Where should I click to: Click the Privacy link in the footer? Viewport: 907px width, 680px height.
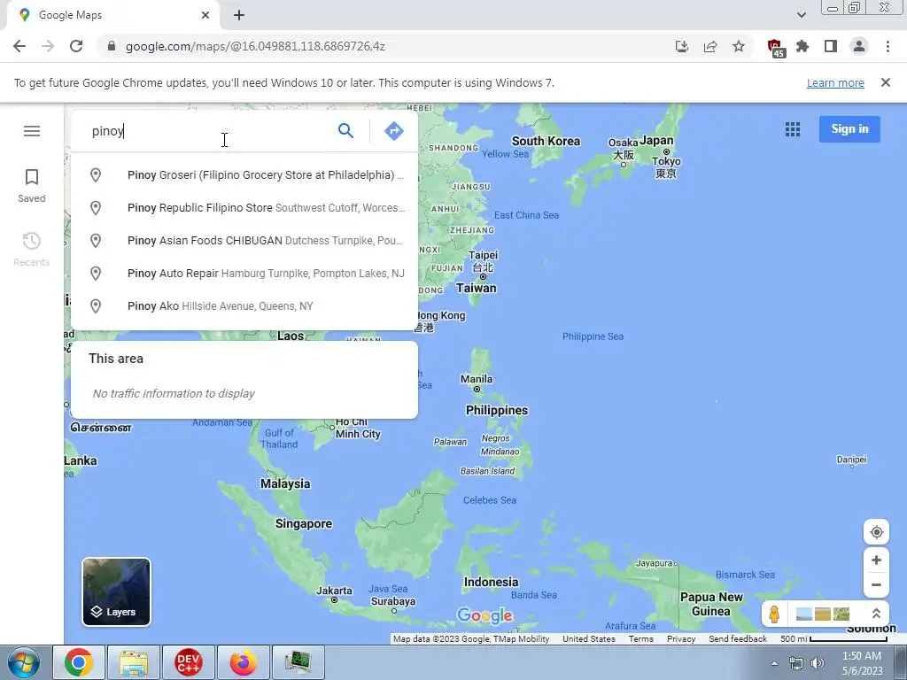pos(681,639)
